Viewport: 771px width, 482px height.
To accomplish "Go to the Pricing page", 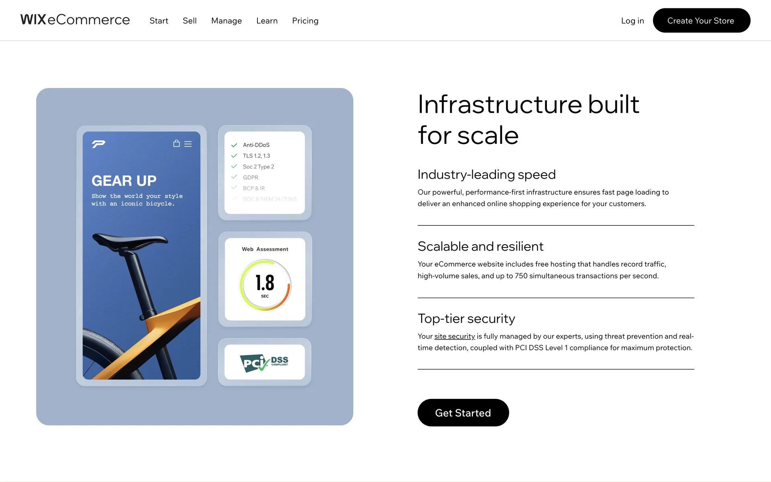I will tap(305, 20).
